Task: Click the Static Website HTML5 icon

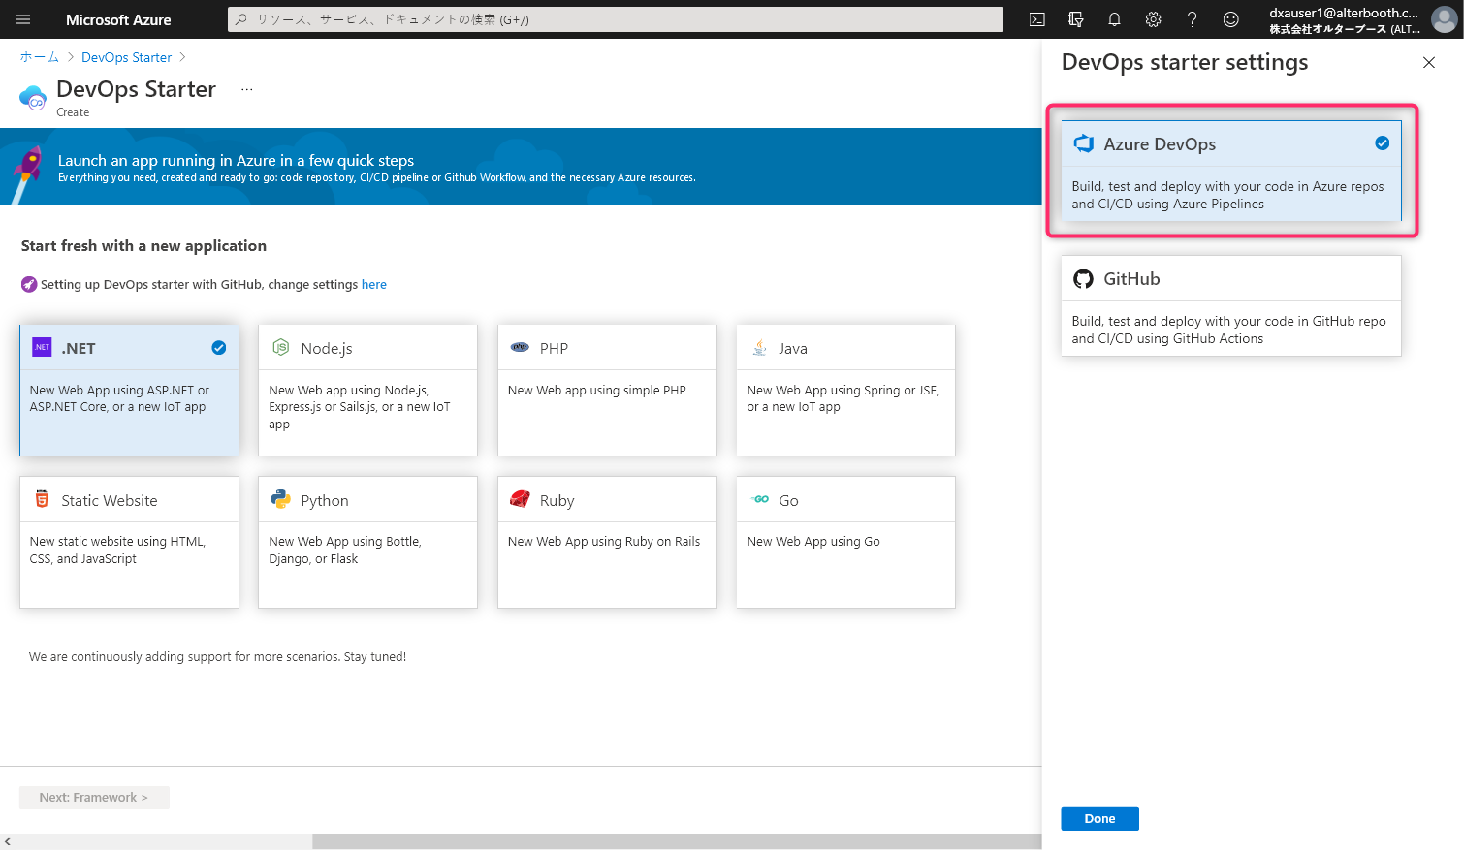Action: click(42, 499)
